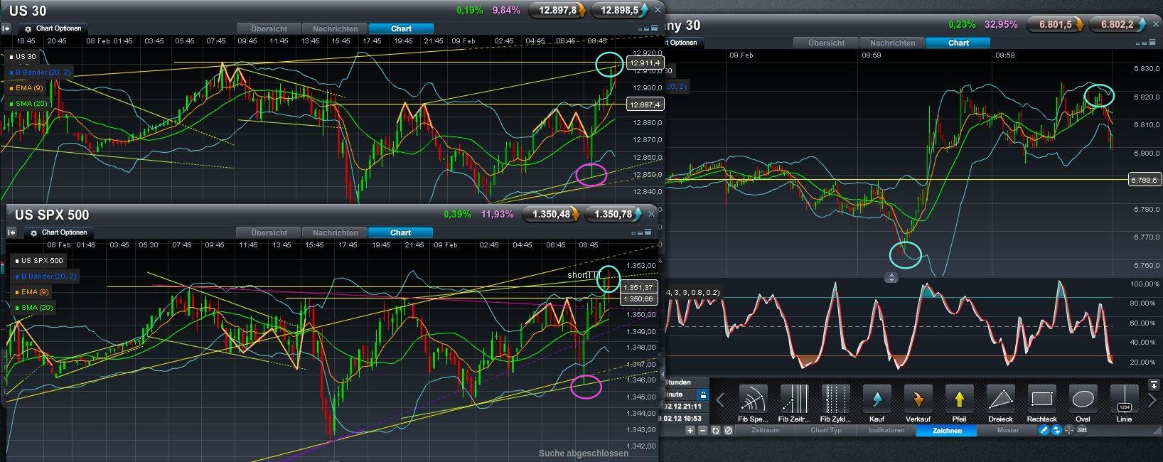Collapse the toolbar with download-arrow icon

click(1154, 385)
